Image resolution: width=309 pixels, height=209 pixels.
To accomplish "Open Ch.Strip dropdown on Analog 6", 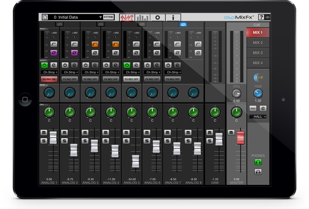I will (x=152, y=72).
